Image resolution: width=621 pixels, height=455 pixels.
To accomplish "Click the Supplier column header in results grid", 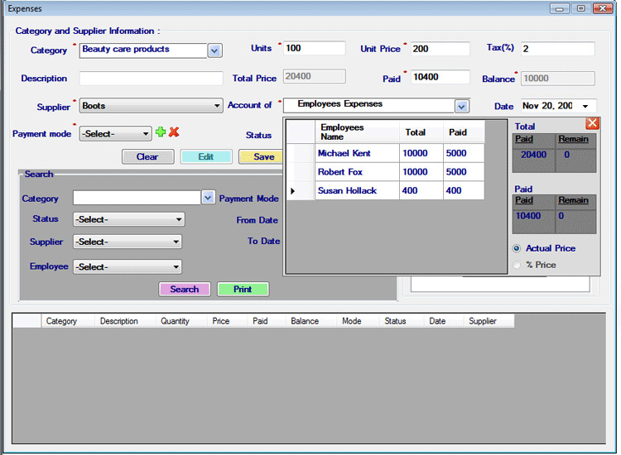I will click(489, 321).
